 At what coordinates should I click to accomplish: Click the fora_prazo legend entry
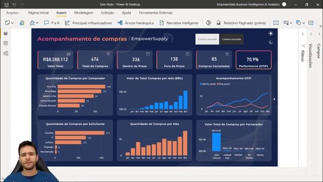[223, 84]
